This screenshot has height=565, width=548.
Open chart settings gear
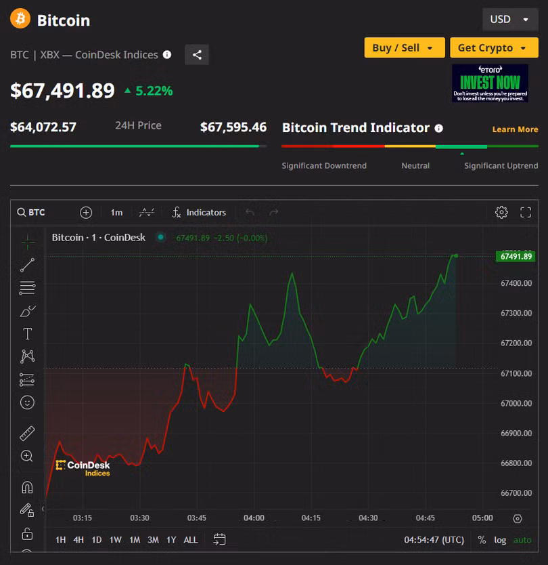[x=501, y=212]
